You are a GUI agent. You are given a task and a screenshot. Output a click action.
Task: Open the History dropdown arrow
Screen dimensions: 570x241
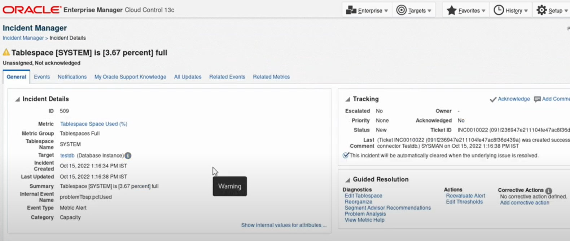[526, 11]
